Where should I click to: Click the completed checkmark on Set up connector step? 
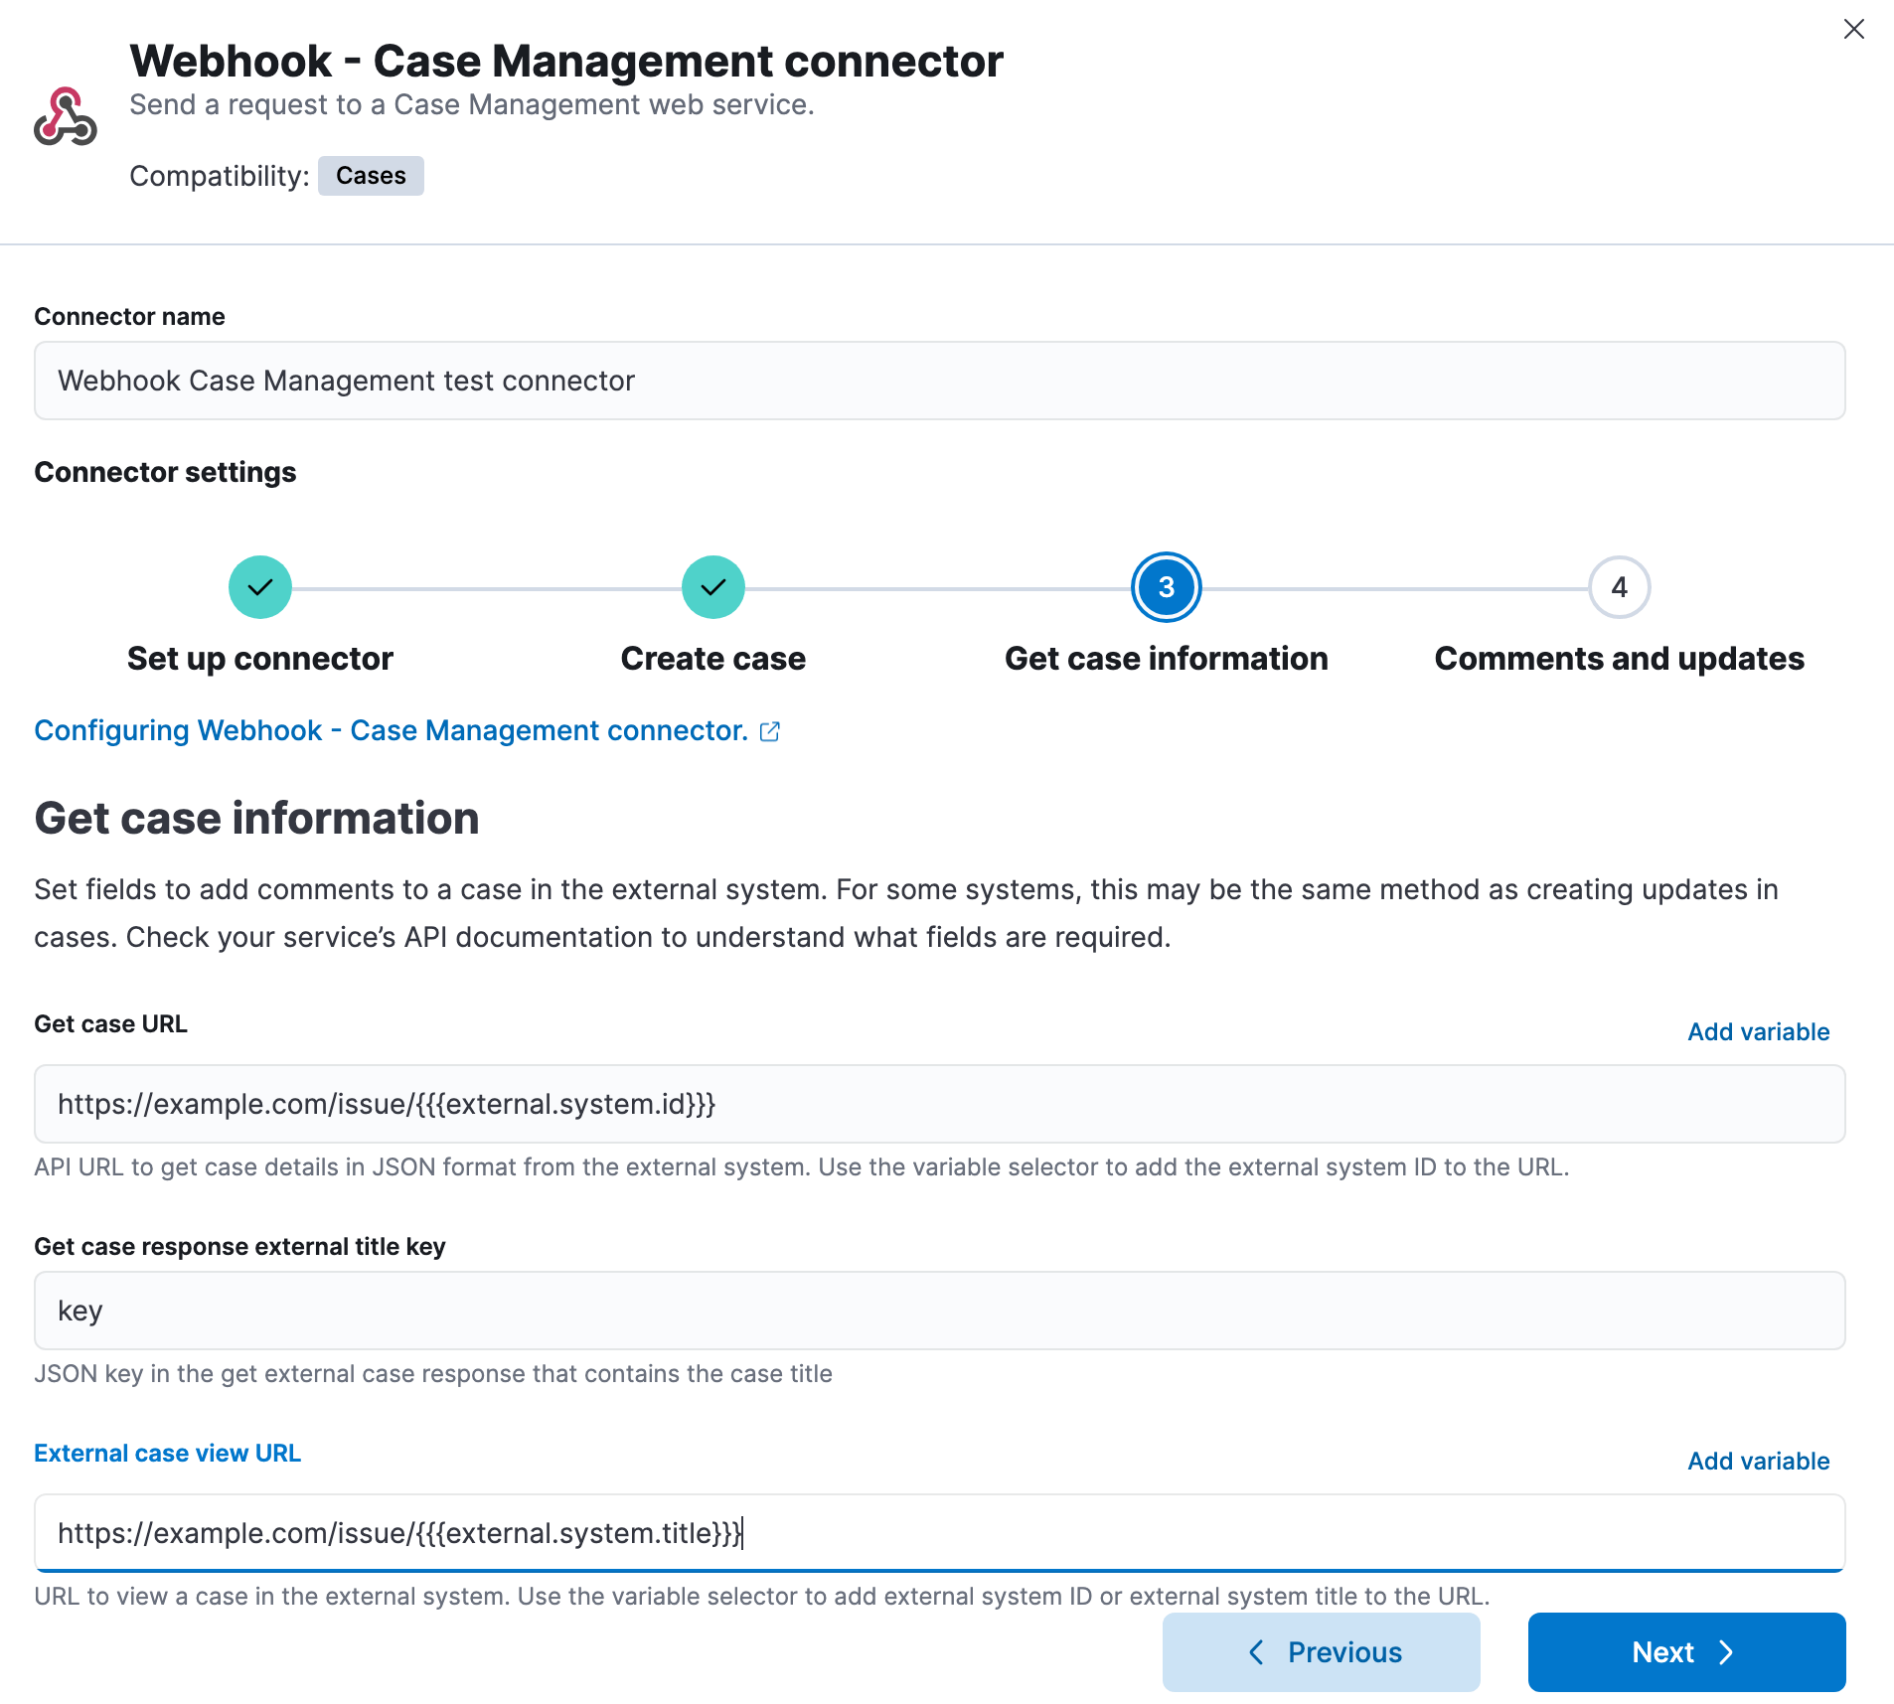coord(259,586)
